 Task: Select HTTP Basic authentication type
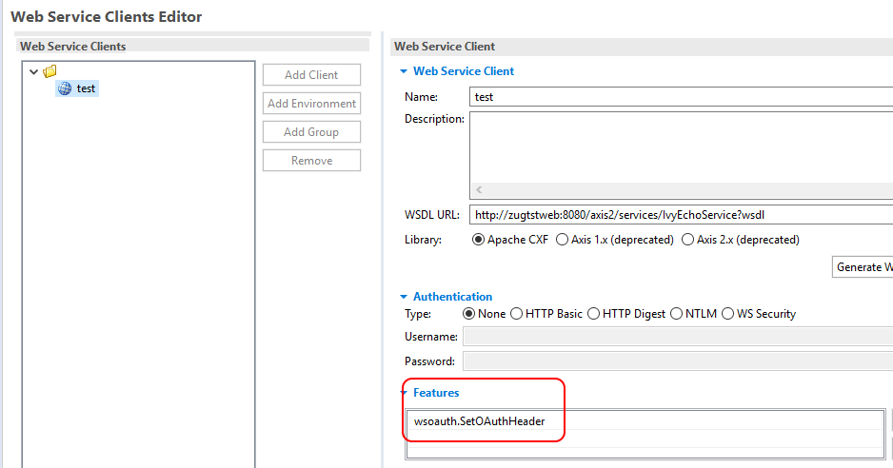(x=517, y=314)
